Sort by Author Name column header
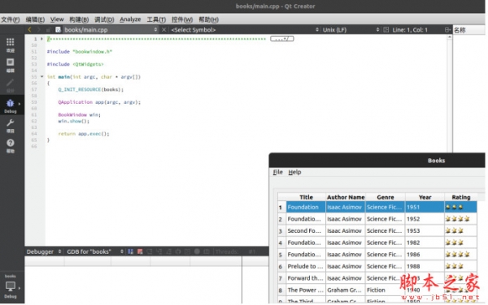 click(x=346, y=197)
